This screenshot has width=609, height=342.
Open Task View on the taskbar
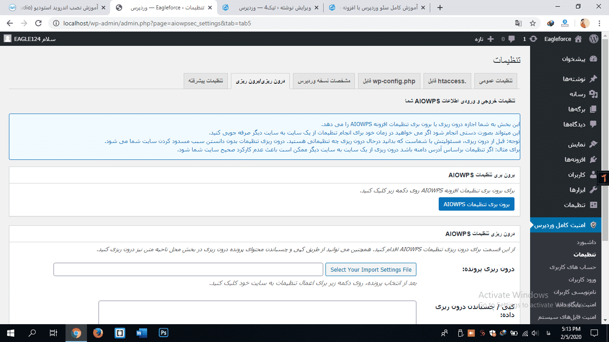click(x=53, y=333)
